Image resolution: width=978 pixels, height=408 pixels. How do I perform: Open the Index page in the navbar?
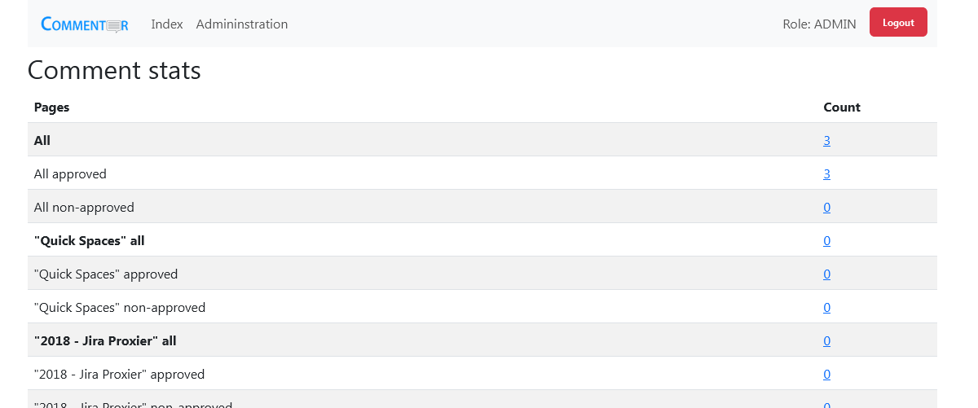tap(167, 24)
